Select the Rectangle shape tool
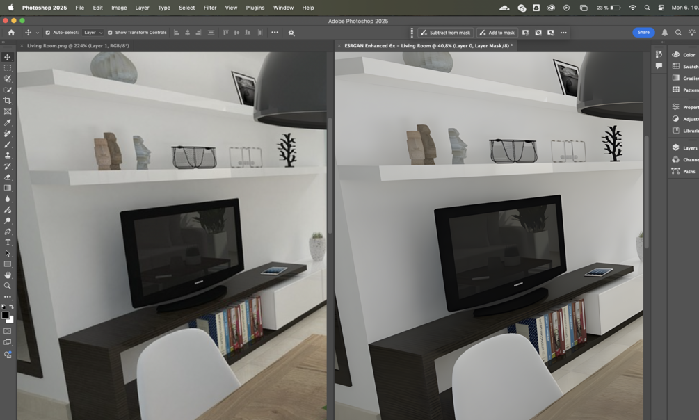Image resolution: width=699 pixels, height=420 pixels. click(8, 264)
